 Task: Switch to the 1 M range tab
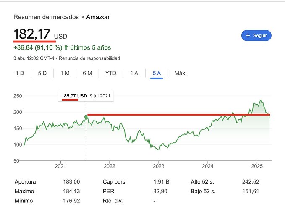(65, 73)
